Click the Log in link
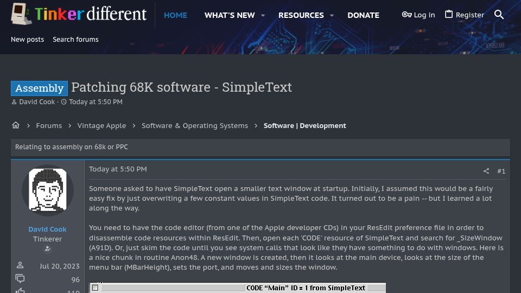The width and height of the screenshot is (521, 293). [x=418, y=15]
